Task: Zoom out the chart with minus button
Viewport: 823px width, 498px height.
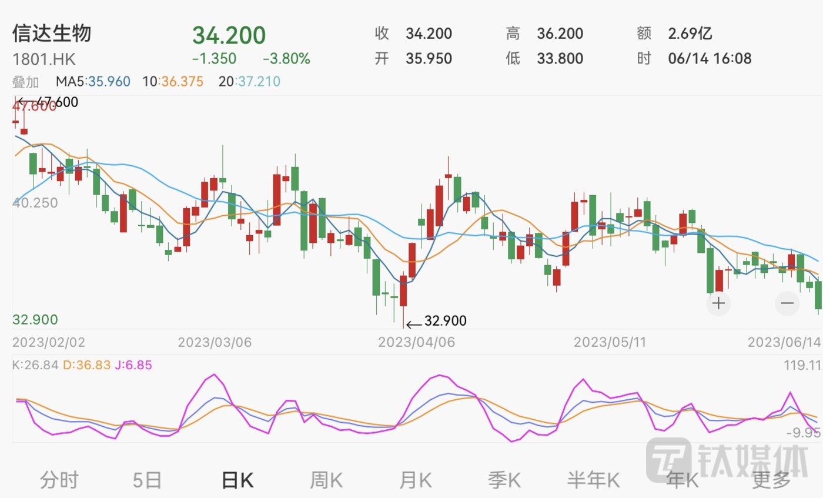Action: tap(787, 303)
